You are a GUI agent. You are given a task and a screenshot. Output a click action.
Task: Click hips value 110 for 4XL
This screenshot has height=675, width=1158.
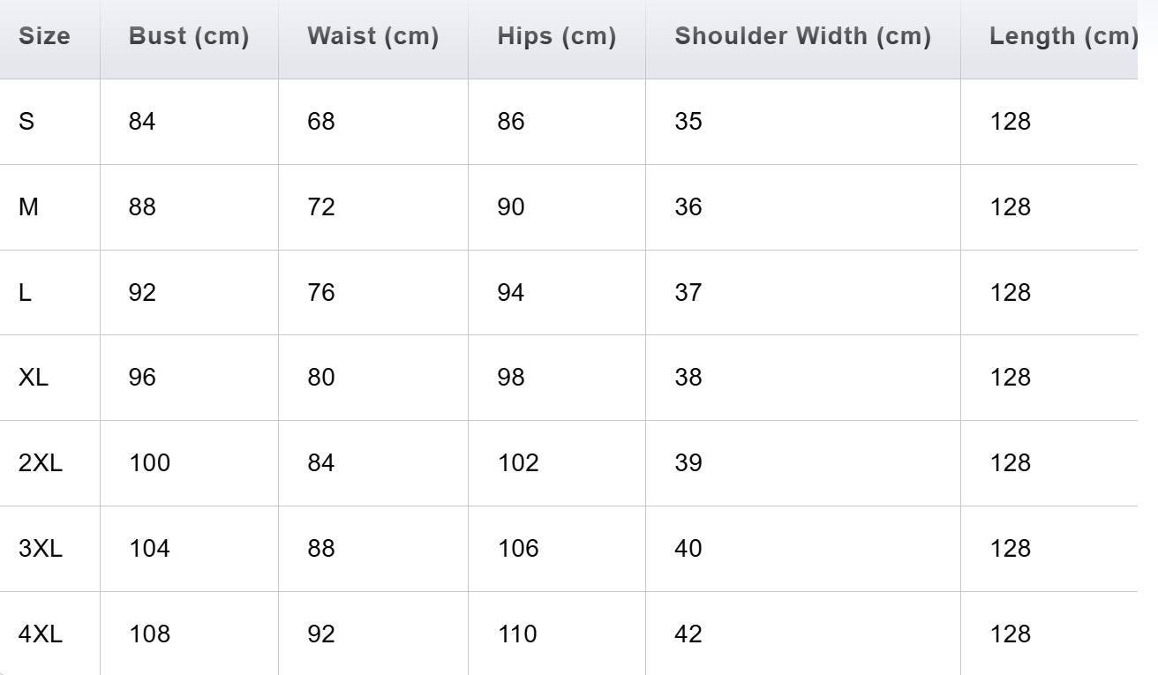pos(517,634)
